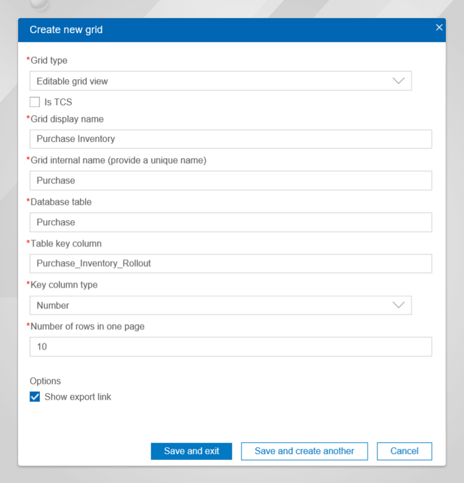This screenshot has width=464, height=483.
Task: Click the Save and exit button
Action: point(191,451)
